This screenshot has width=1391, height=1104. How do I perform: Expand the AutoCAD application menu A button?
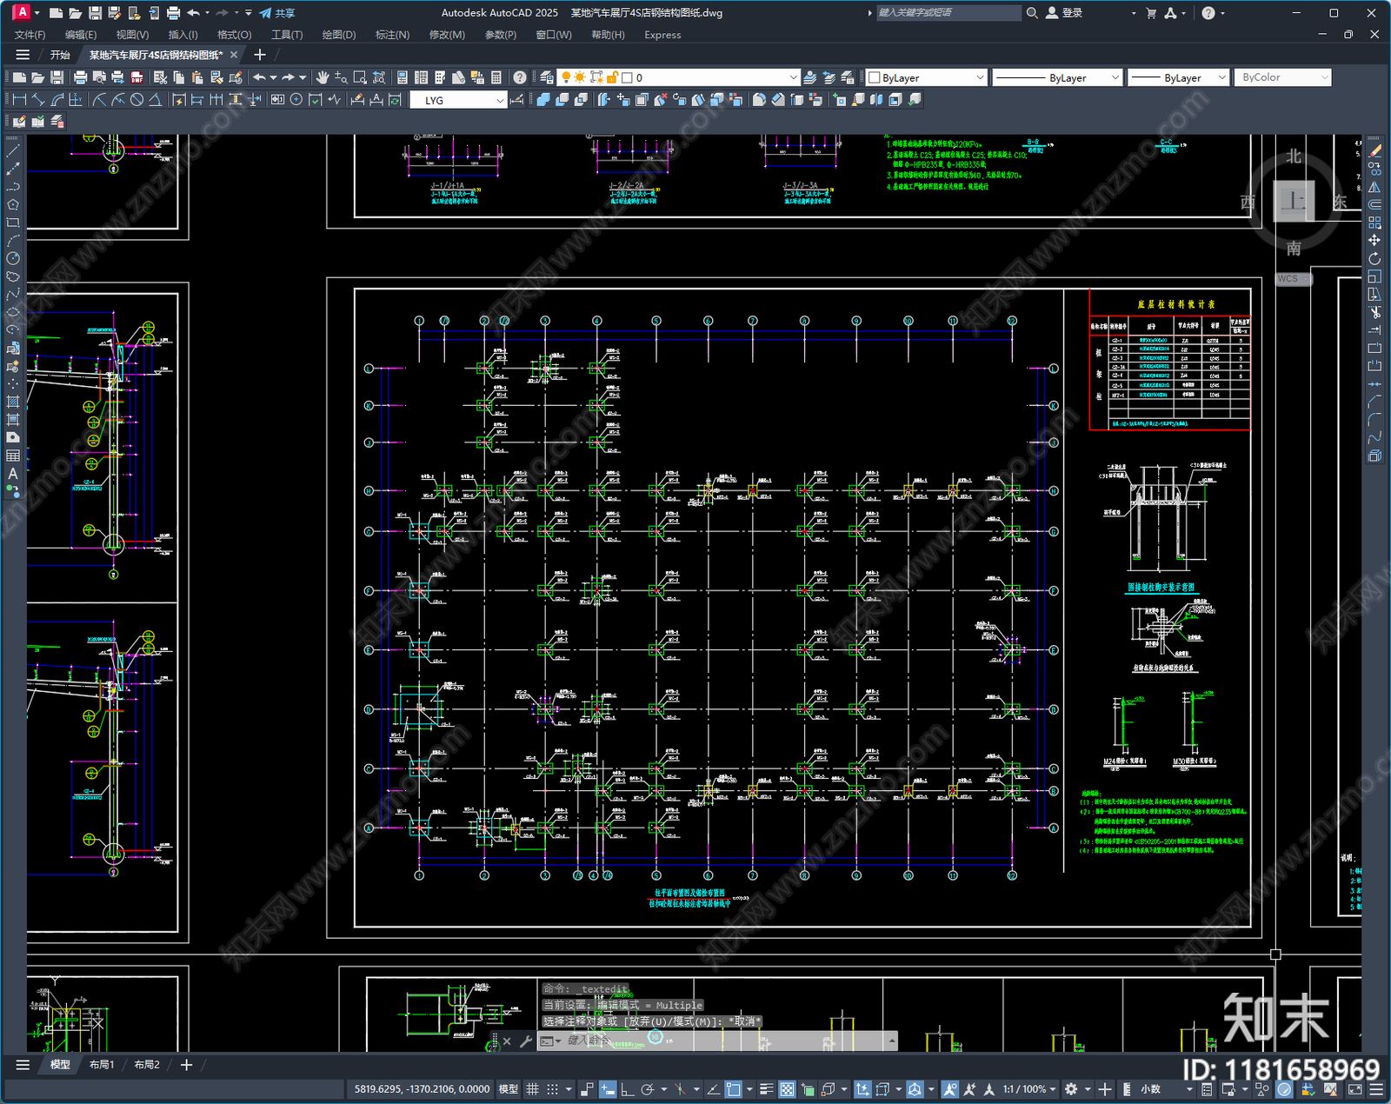coord(22,12)
